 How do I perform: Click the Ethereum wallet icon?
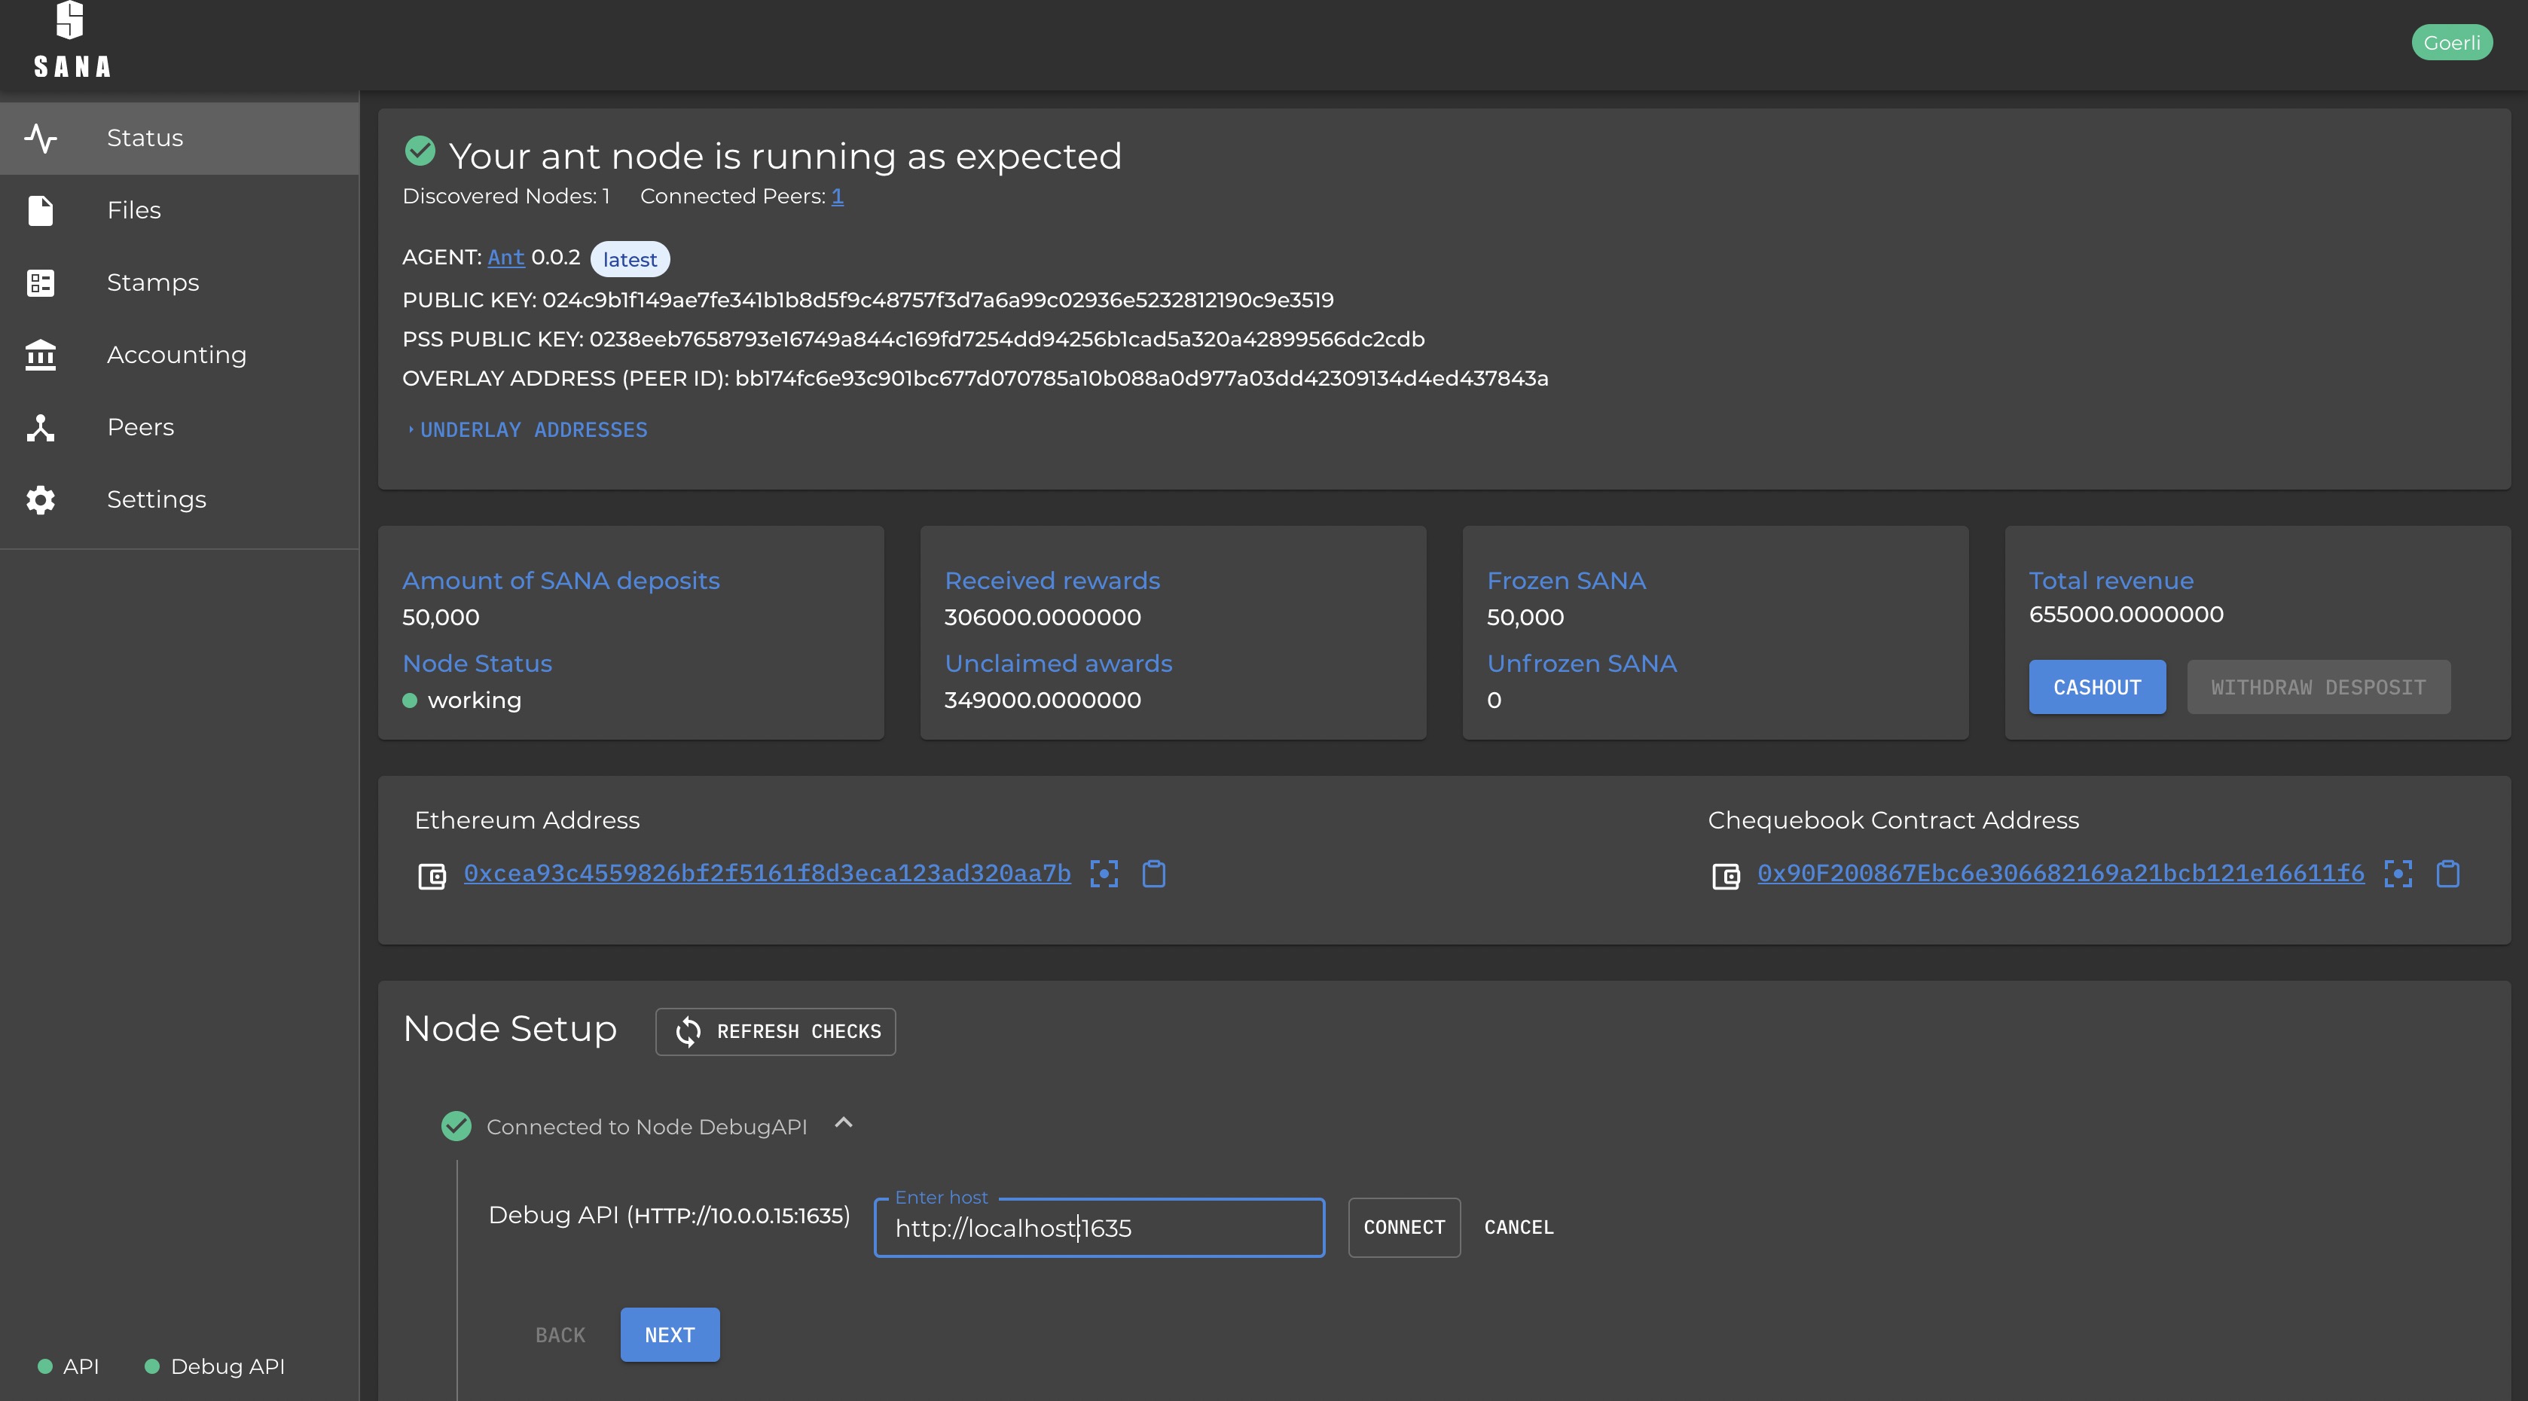click(x=432, y=875)
